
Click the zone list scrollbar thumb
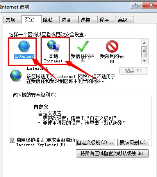(145, 52)
